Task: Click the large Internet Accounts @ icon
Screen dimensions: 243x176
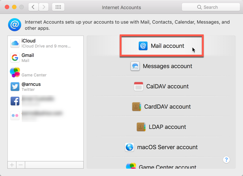Action: pos(15,25)
